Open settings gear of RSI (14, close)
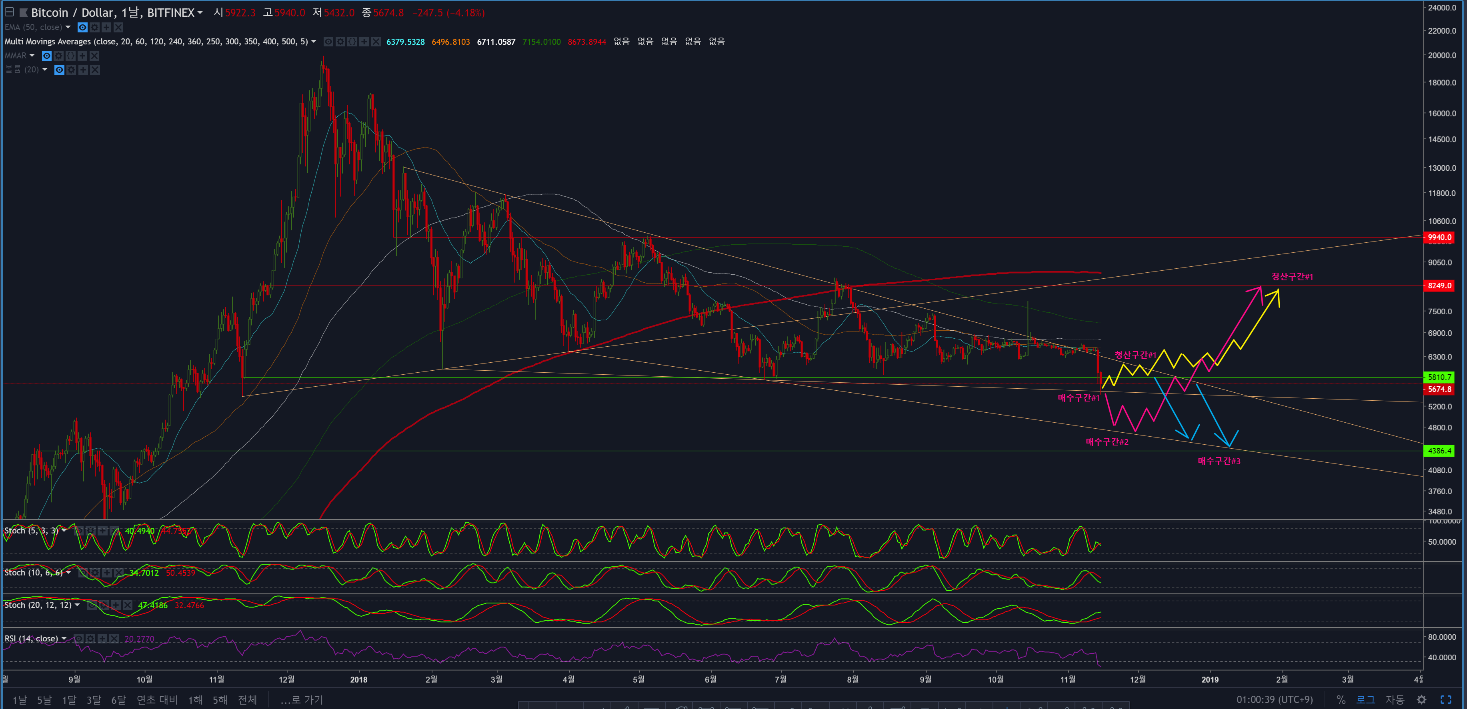 (x=91, y=638)
